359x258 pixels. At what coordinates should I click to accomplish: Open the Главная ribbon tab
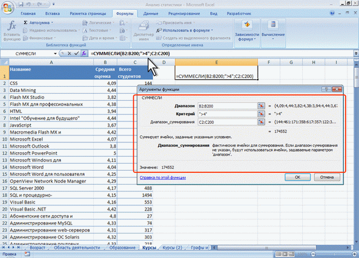(28, 13)
